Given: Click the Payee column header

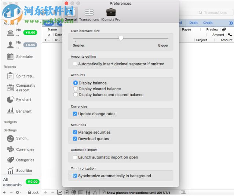Looking at the screenshot, I should point(187,29).
